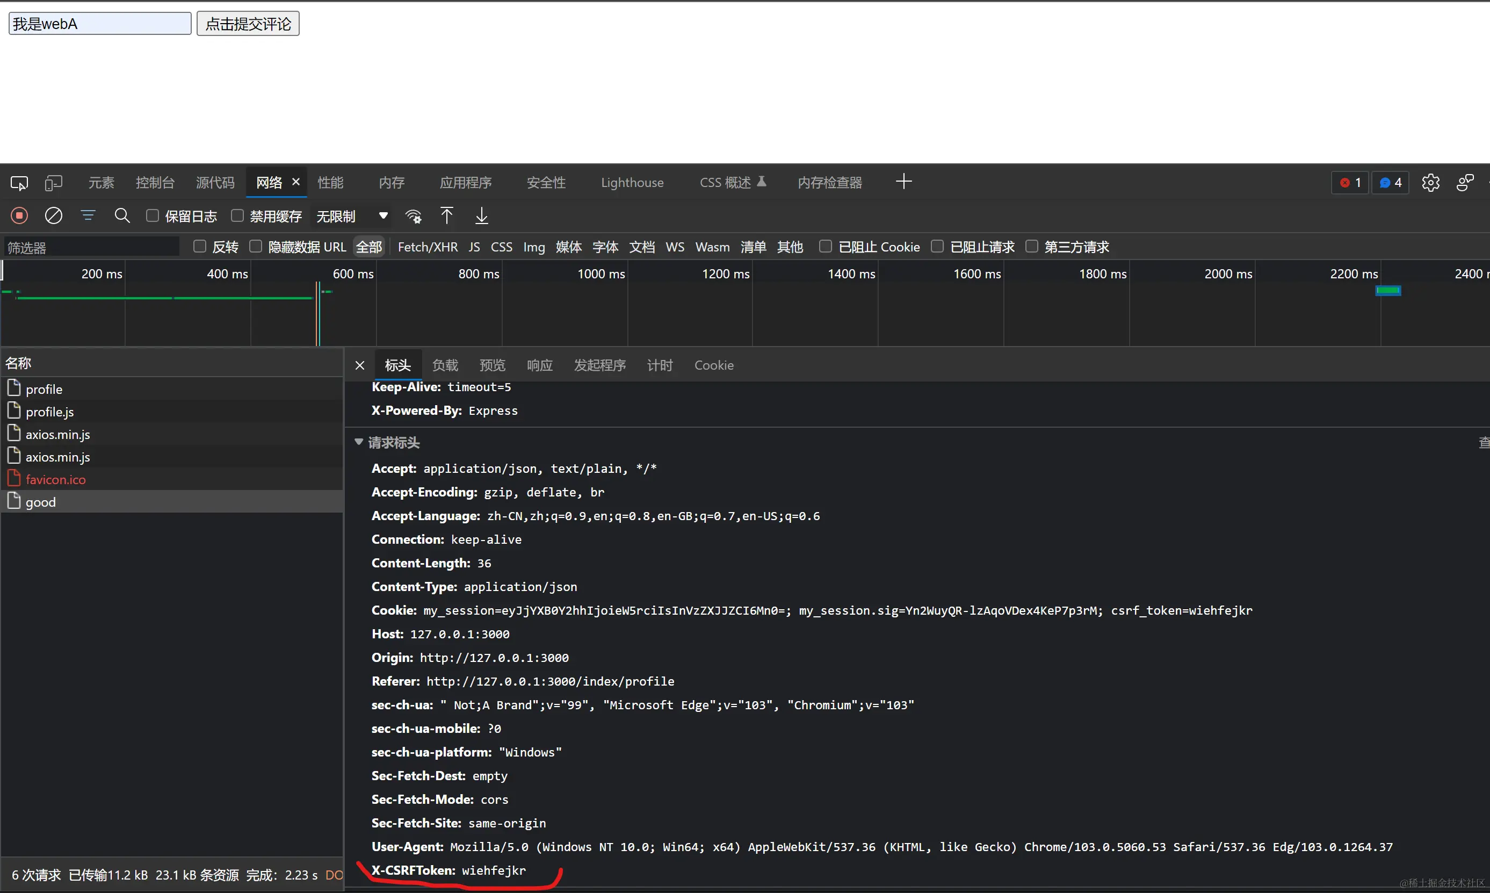Screen dimensions: 1490x893
Task: Switch to the 控制台 tab
Action: 155,182
